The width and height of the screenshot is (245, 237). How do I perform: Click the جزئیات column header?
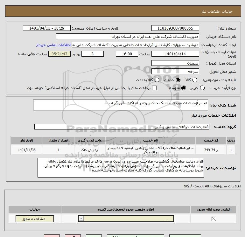point(35,209)
